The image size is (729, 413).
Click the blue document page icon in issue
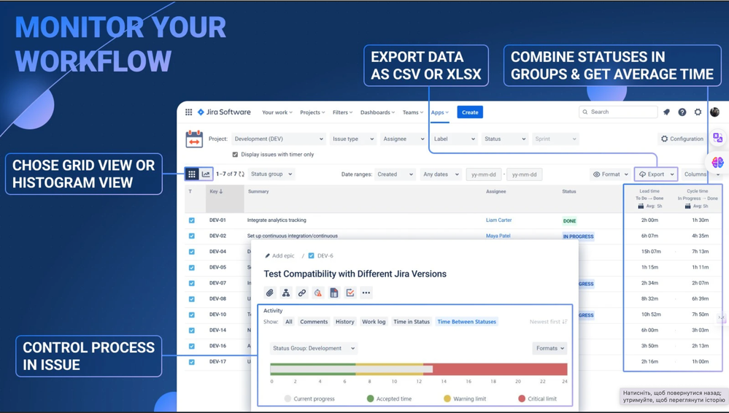click(333, 293)
